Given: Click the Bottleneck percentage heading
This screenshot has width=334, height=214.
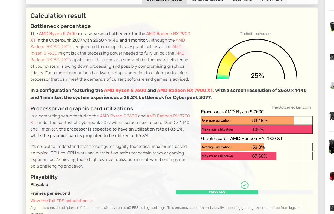Looking at the screenshot, I should [x=61, y=26].
